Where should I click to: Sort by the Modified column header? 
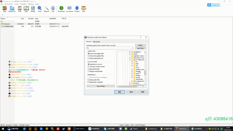pos(55,19)
